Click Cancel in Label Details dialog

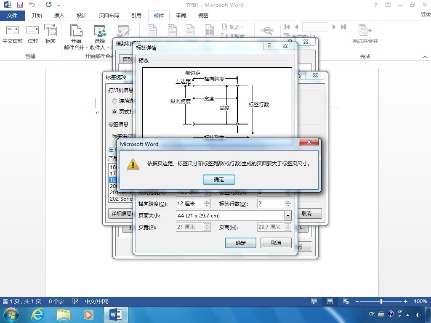click(276, 243)
